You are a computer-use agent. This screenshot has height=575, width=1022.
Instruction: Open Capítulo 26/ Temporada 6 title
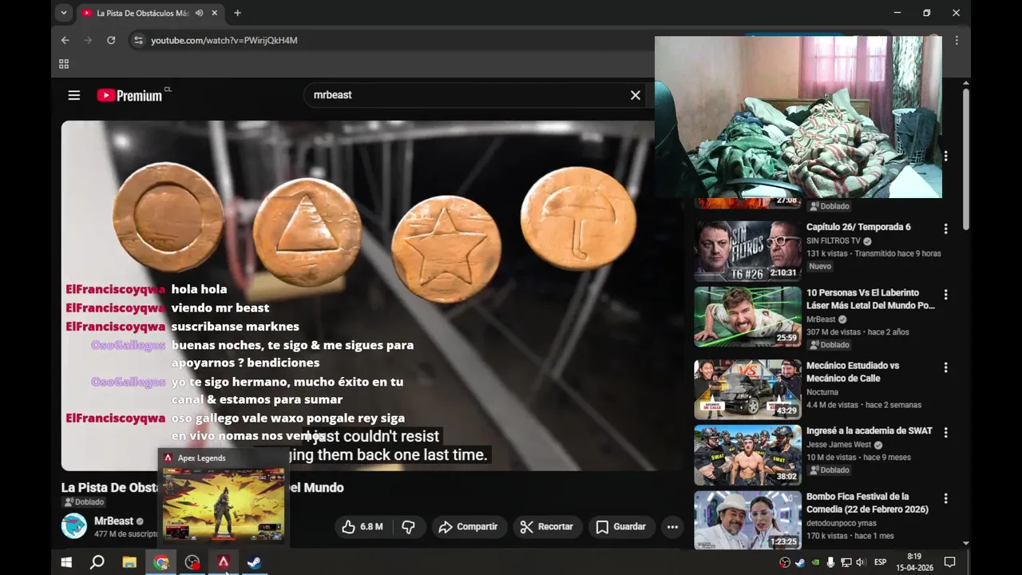(x=858, y=227)
